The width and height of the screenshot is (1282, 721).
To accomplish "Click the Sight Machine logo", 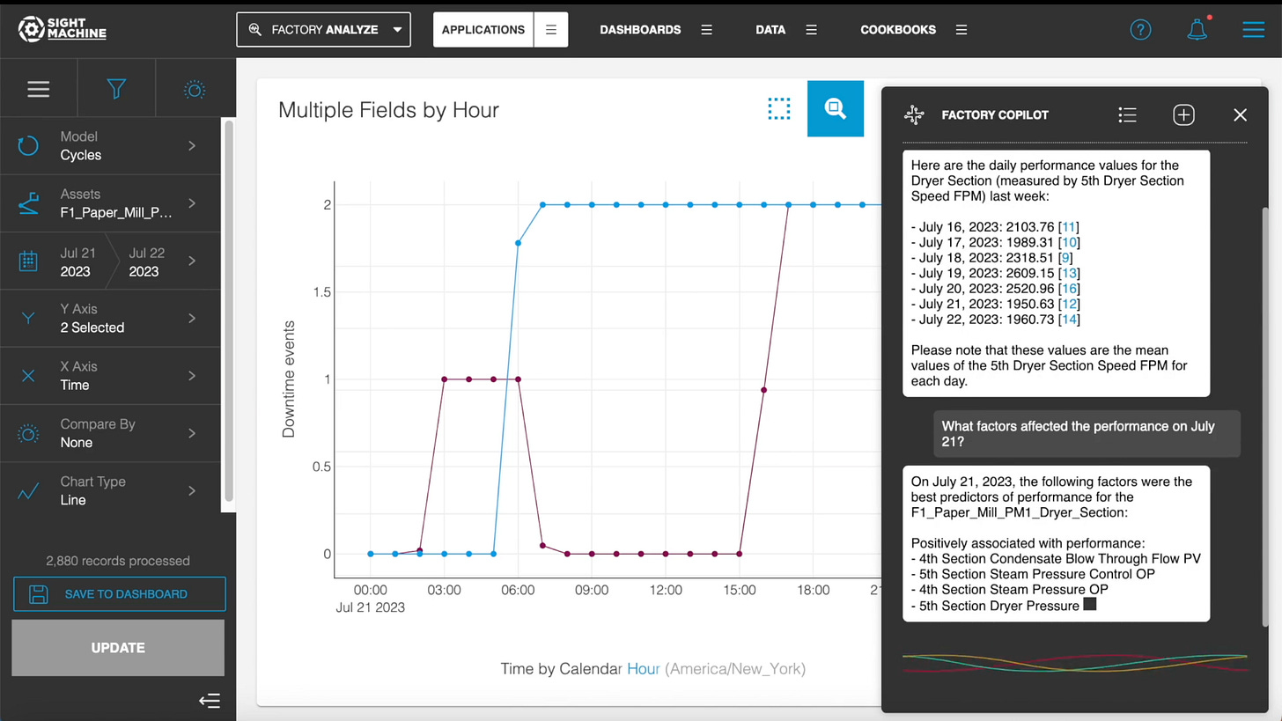I will (62, 29).
